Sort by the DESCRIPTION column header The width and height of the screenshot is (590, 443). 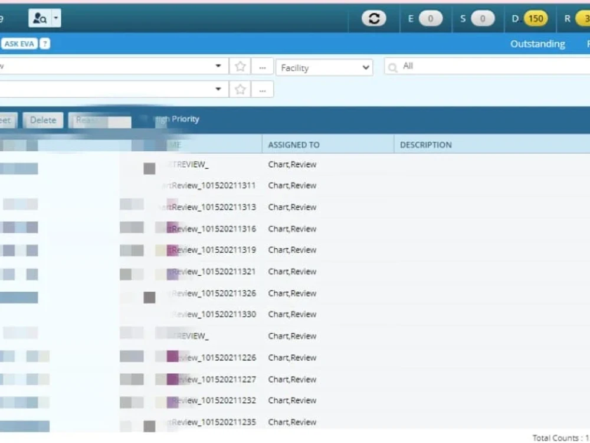click(x=425, y=145)
